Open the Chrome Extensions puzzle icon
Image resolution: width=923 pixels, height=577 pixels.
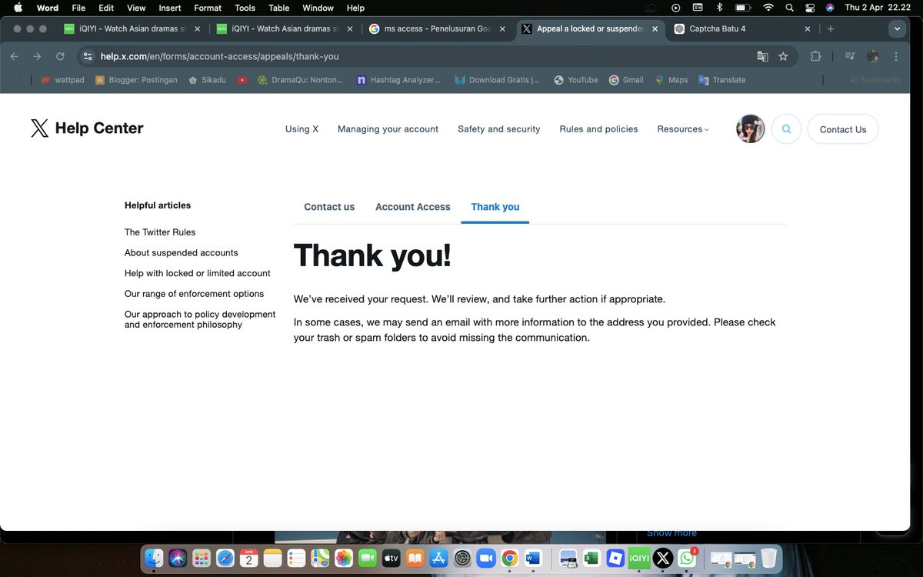tap(815, 56)
